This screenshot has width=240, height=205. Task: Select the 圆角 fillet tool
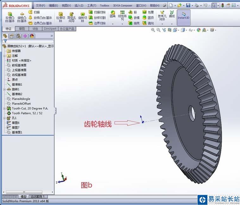(x=113, y=14)
